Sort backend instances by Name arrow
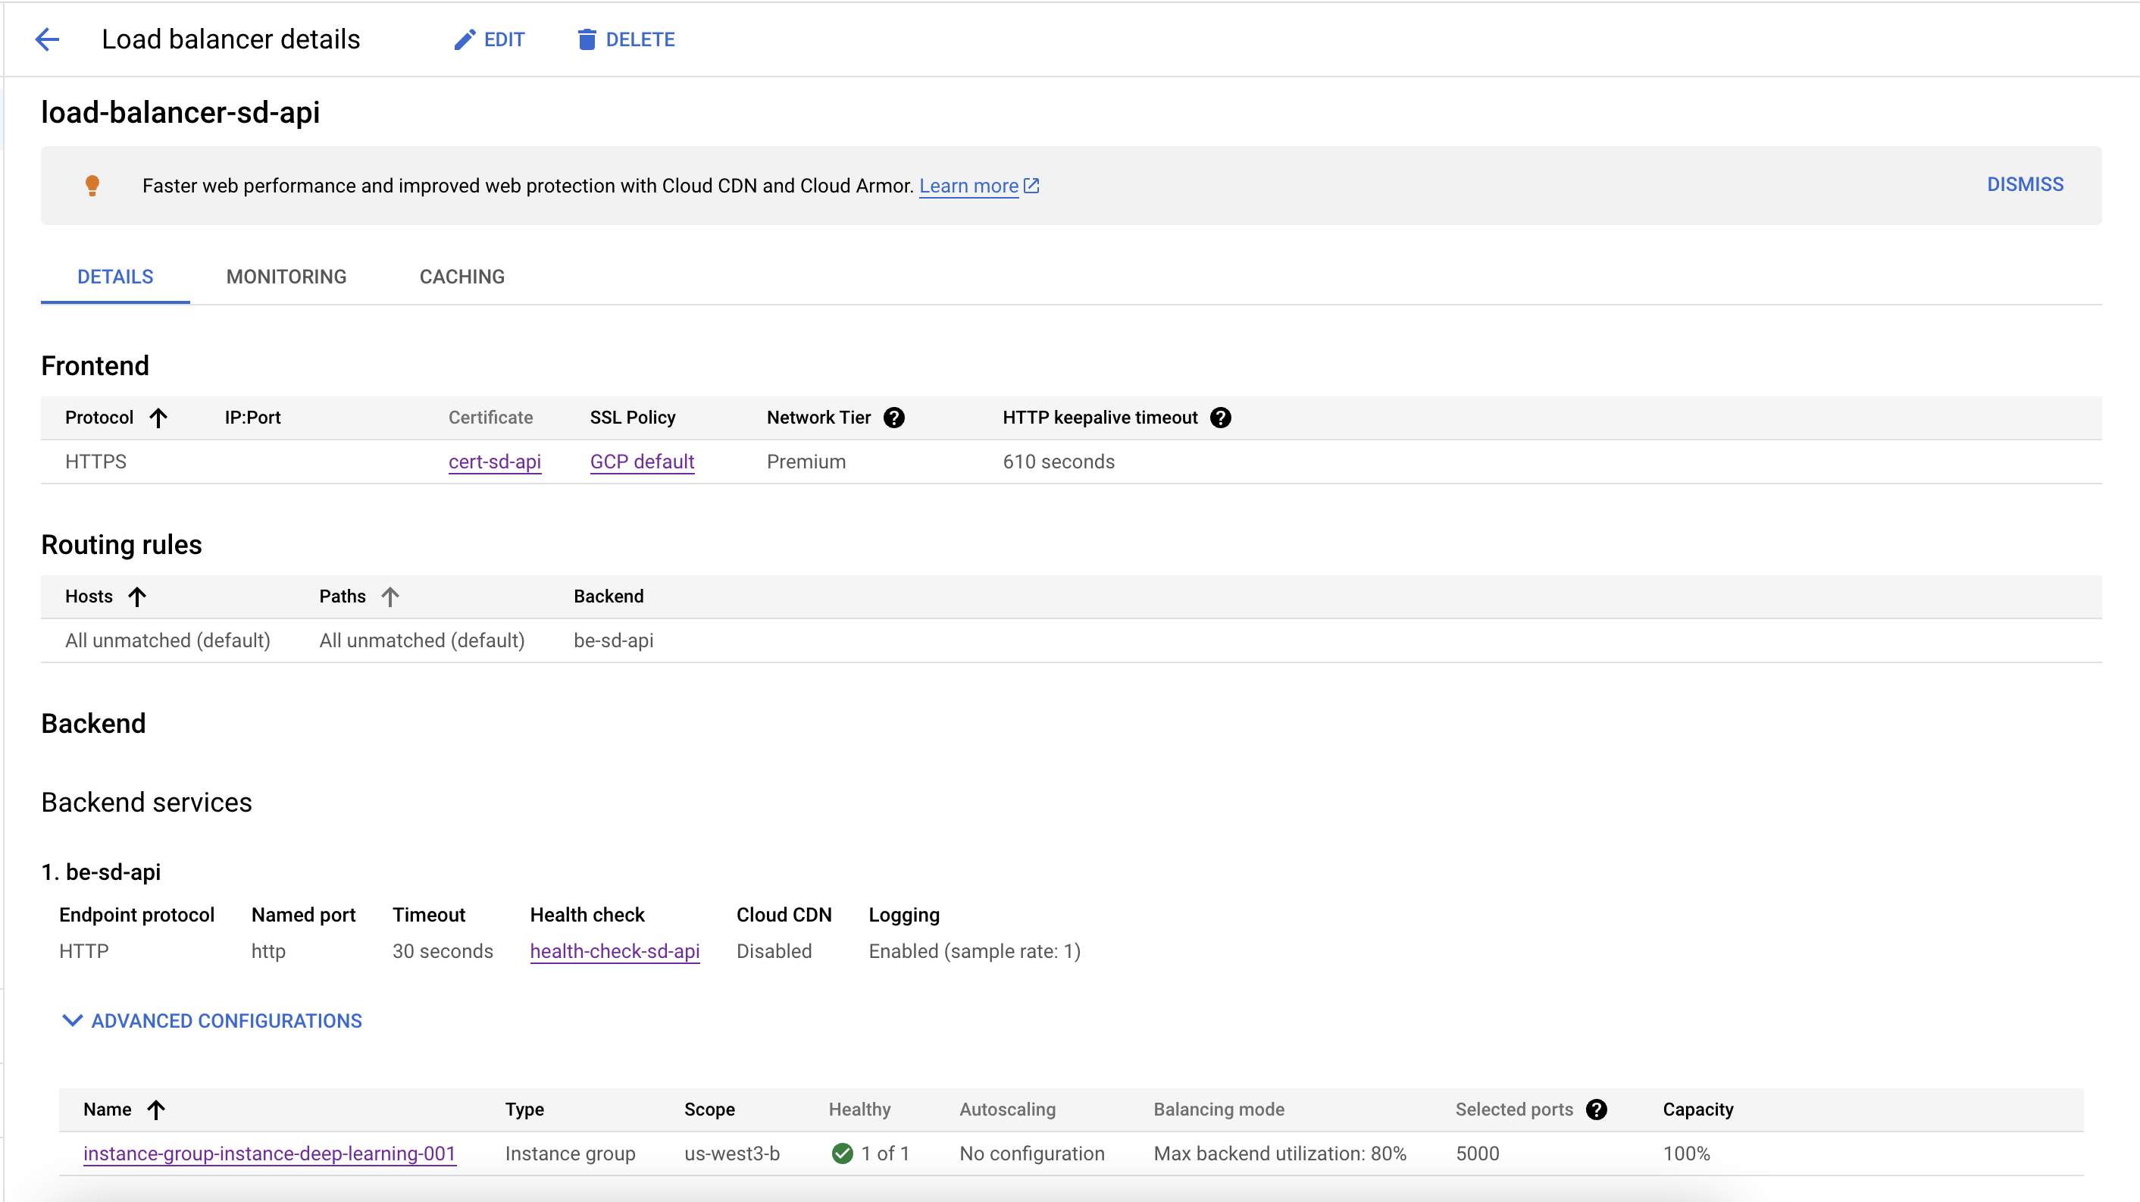This screenshot has height=1202, width=2140. [155, 1109]
